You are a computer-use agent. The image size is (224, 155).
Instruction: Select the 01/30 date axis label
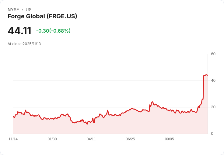tap(52, 139)
